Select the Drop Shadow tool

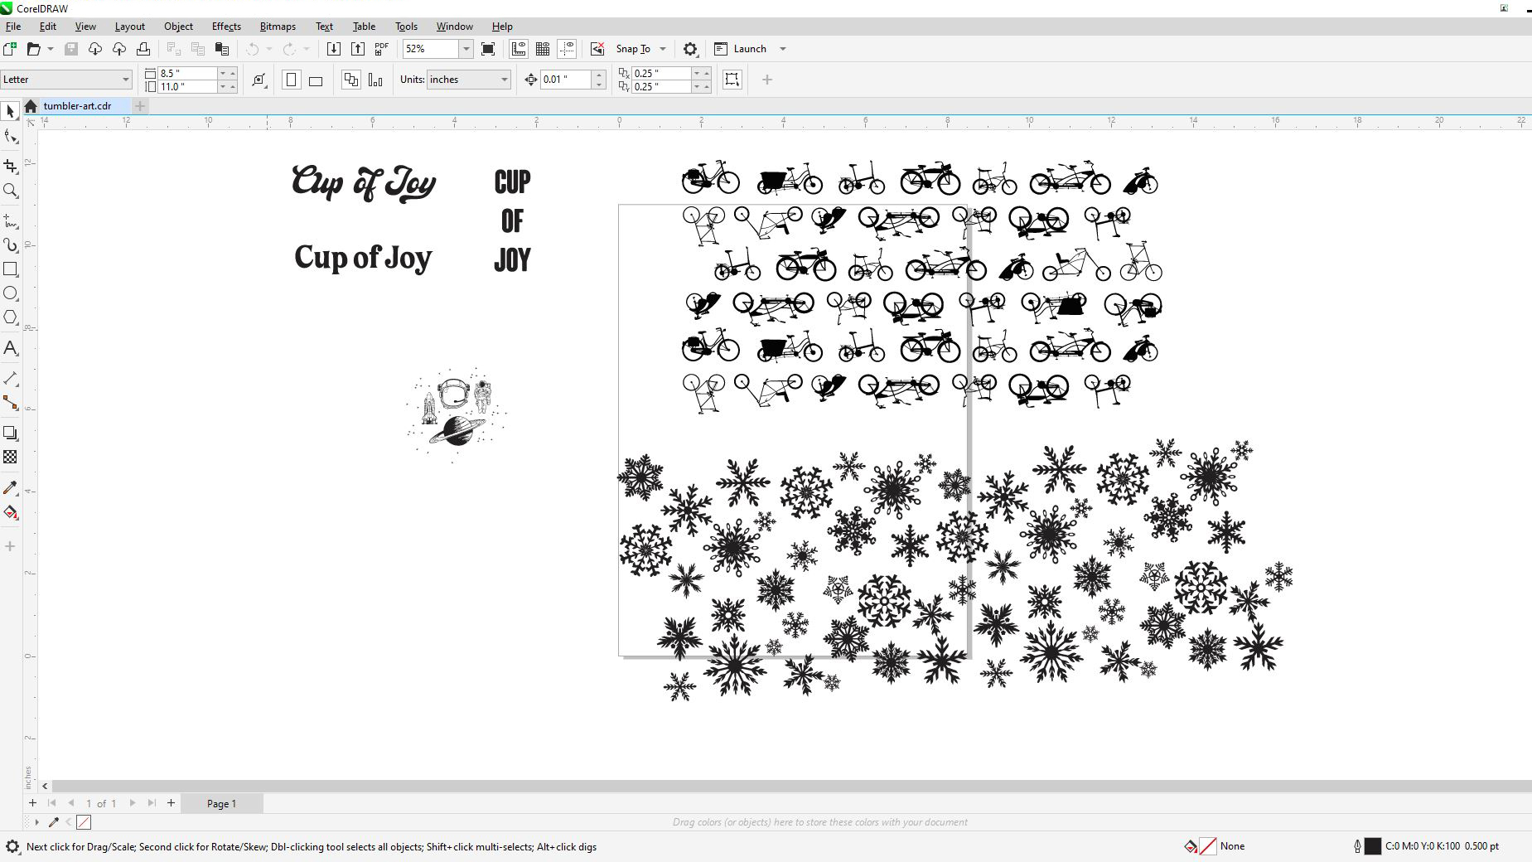11,433
